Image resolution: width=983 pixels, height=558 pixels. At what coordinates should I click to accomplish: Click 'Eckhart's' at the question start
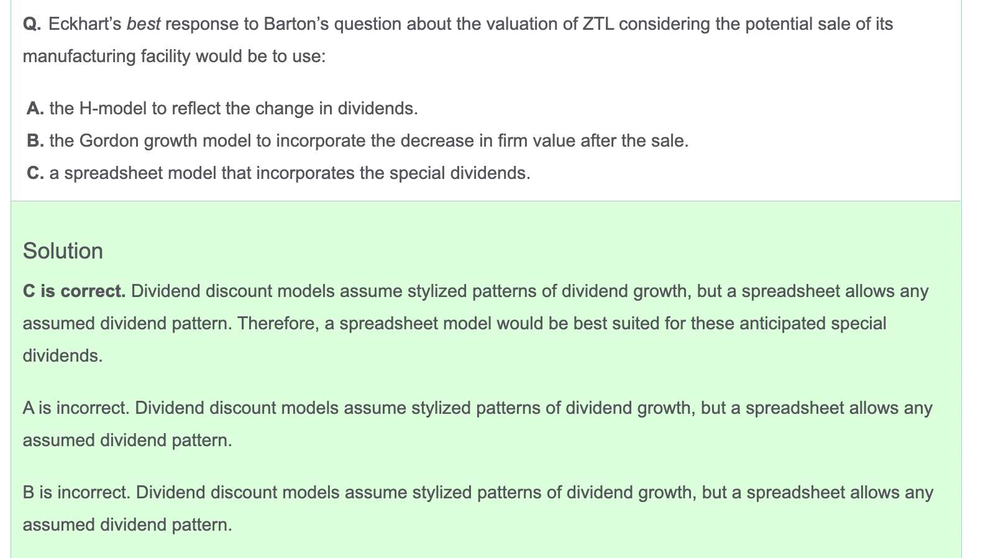[85, 24]
